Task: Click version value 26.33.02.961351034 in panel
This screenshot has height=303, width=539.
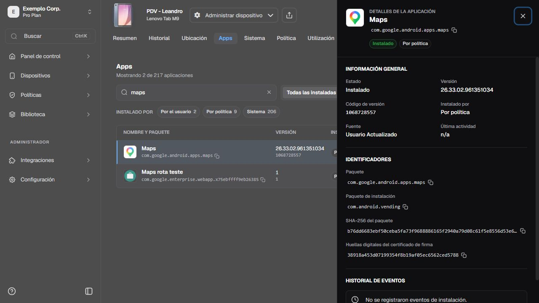Action: tap(467, 90)
